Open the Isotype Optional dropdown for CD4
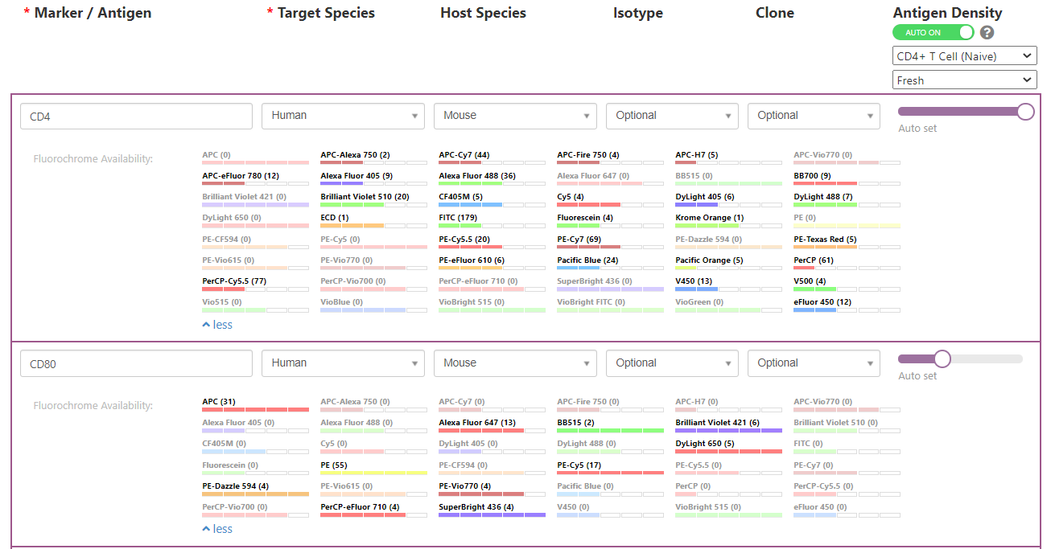This screenshot has height=549, width=1051. pyautogui.click(x=671, y=116)
